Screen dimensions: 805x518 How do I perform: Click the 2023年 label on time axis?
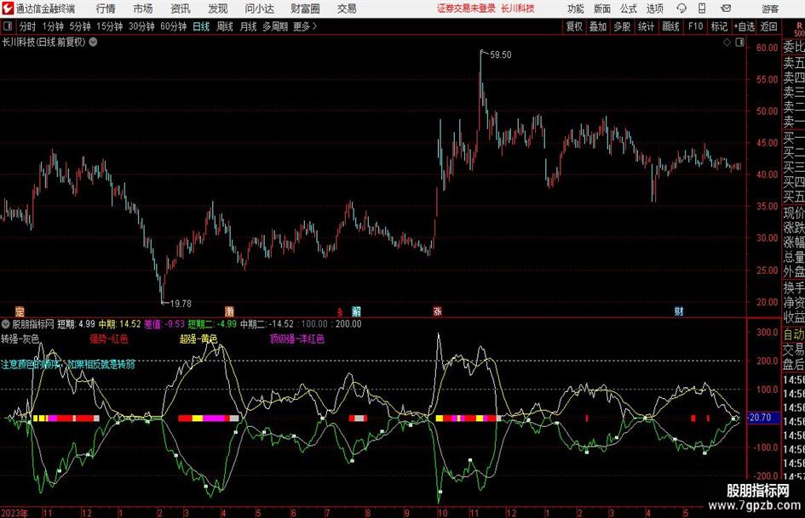14,513
